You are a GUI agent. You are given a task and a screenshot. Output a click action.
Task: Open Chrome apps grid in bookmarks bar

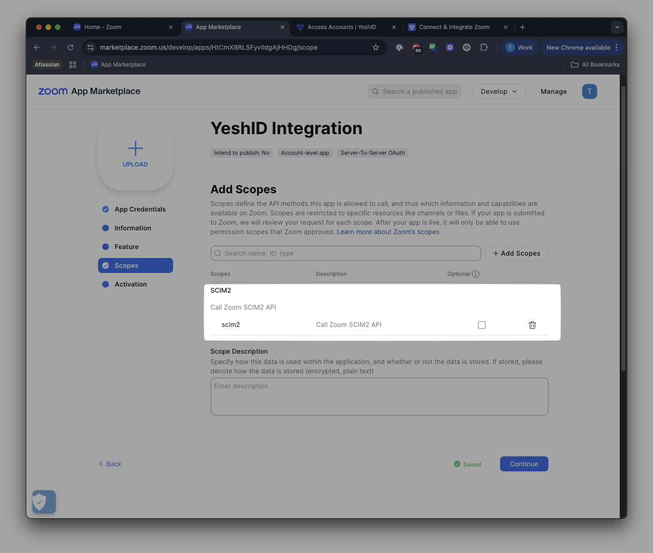click(73, 65)
